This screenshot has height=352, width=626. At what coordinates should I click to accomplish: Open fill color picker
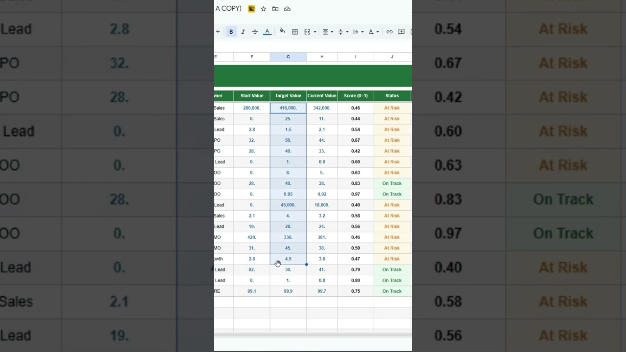(282, 32)
